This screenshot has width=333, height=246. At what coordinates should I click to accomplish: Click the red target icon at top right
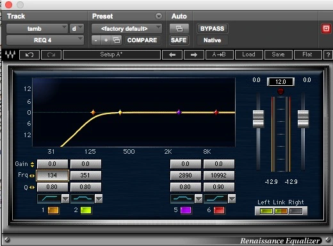pyautogui.click(x=326, y=28)
